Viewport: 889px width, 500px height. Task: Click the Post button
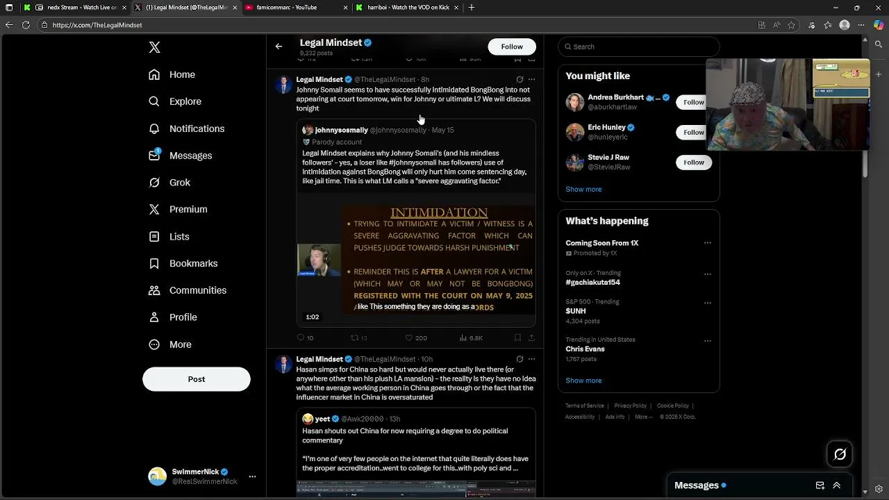point(197,379)
